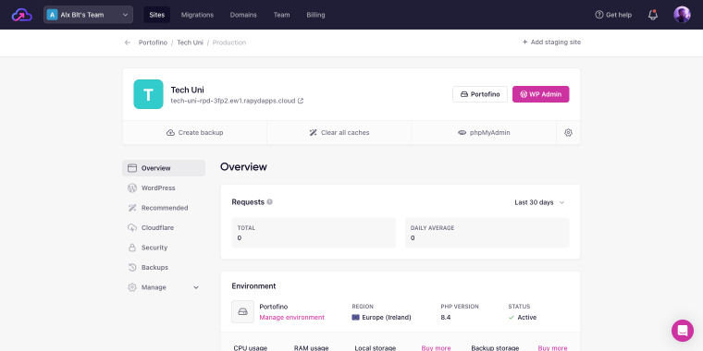Click Manage environment link
The width and height of the screenshot is (703, 351).
coord(292,318)
